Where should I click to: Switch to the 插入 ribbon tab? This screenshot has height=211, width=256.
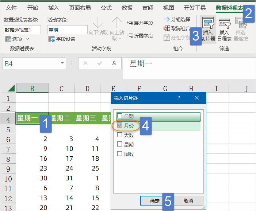(54, 8)
